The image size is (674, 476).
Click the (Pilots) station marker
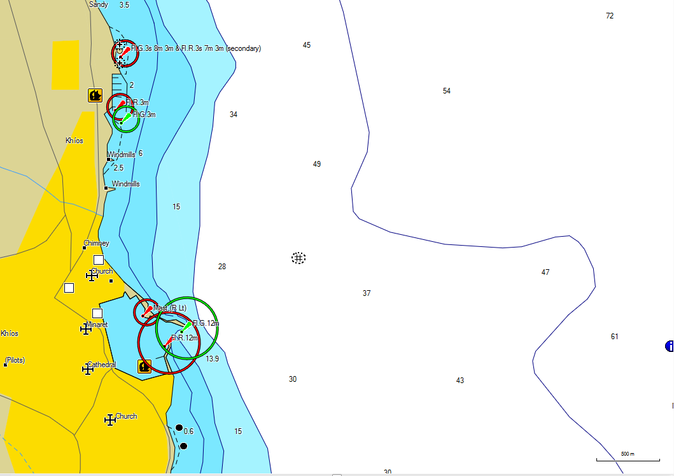[5, 365]
